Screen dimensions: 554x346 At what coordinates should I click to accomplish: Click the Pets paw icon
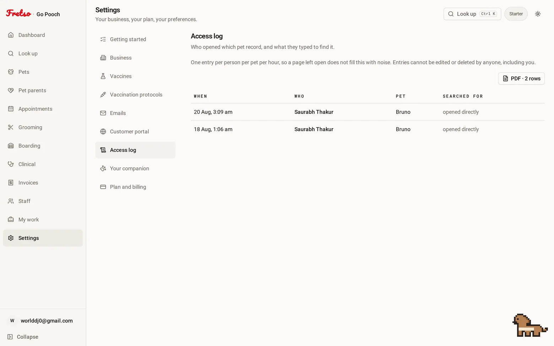[11, 72]
